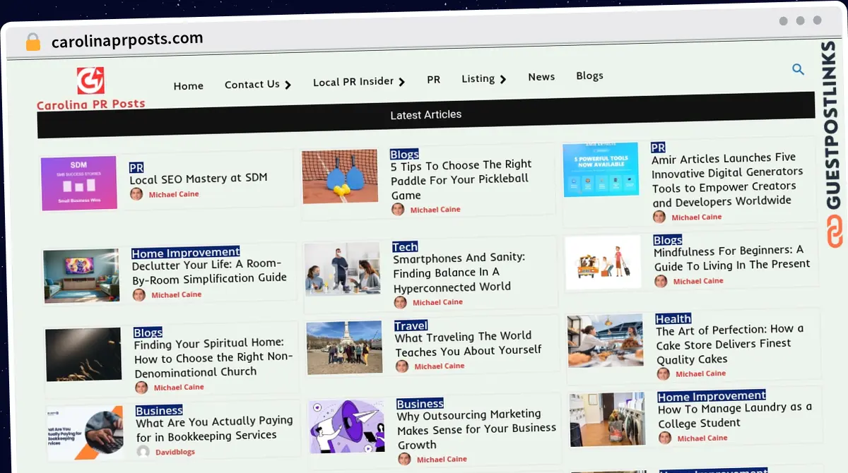Open the News menu item
The height and width of the screenshot is (473, 848).
pyautogui.click(x=541, y=76)
